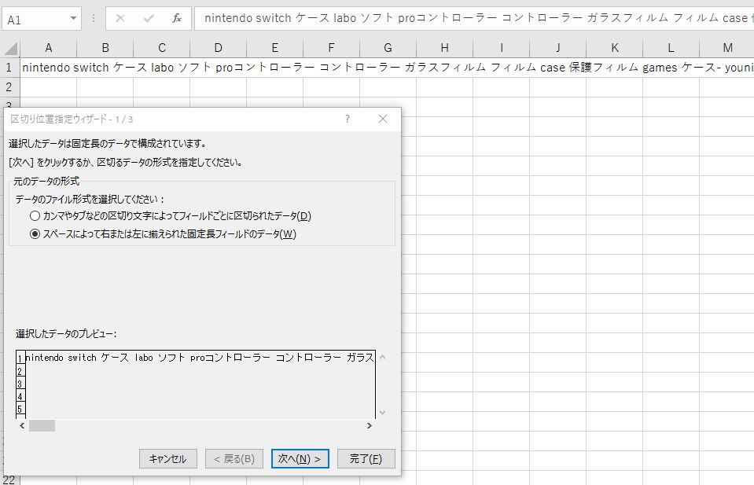The image size is (754, 485).
Task: Click the 完了(F) button
Action: 366,458
